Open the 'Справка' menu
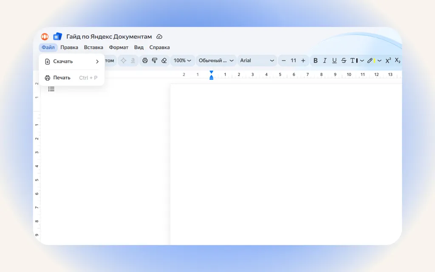 tap(160, 48)
